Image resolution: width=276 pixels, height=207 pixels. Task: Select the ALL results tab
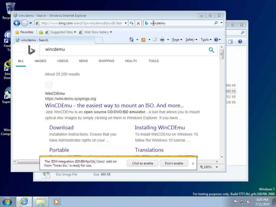click(21, 61)
